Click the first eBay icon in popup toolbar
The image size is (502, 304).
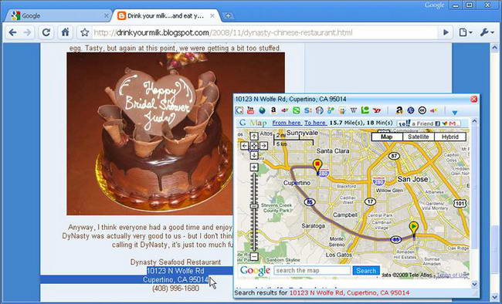tap(284, 110)
